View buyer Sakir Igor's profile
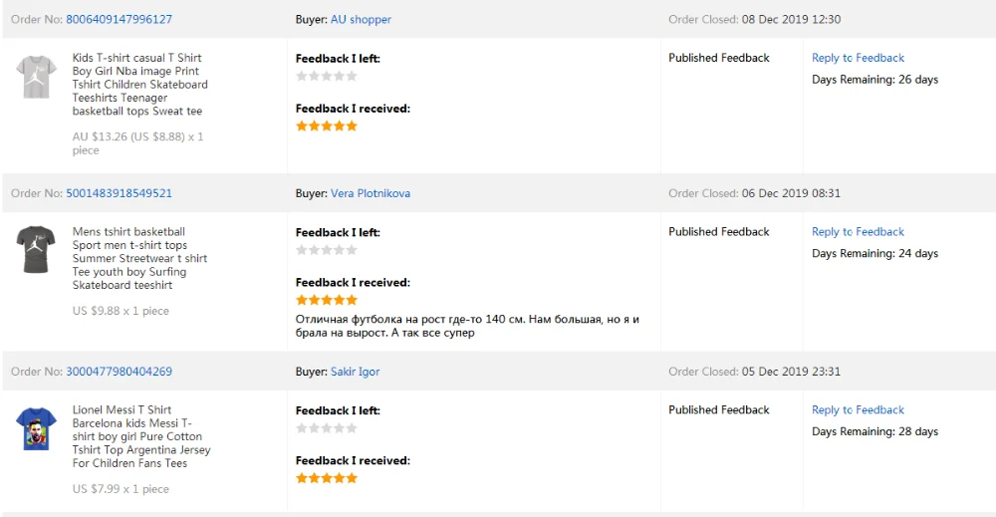The width and height of the screenshot is (996, 517). click(x=355, y=372)
